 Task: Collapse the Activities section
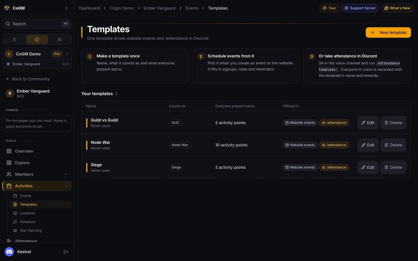pos(66,186)
